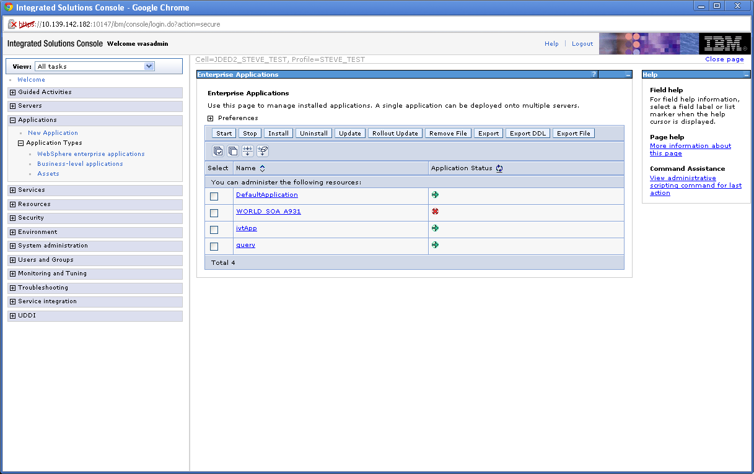Click the Export DDL button
The width and height of the screenshot is (754, 474).
pos(528,133)
